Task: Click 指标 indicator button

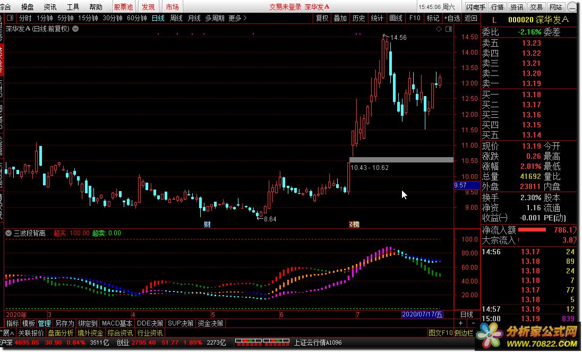Action: 12,323
